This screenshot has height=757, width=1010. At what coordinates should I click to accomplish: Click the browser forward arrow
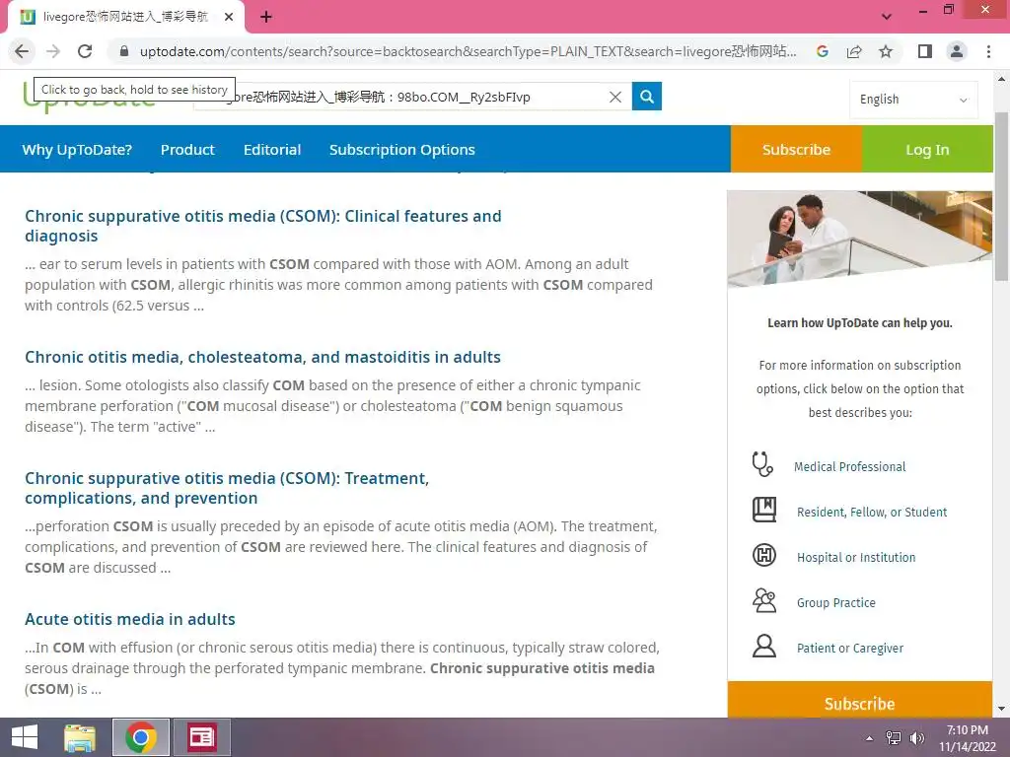pyautogui.click(x=53, y=51)
